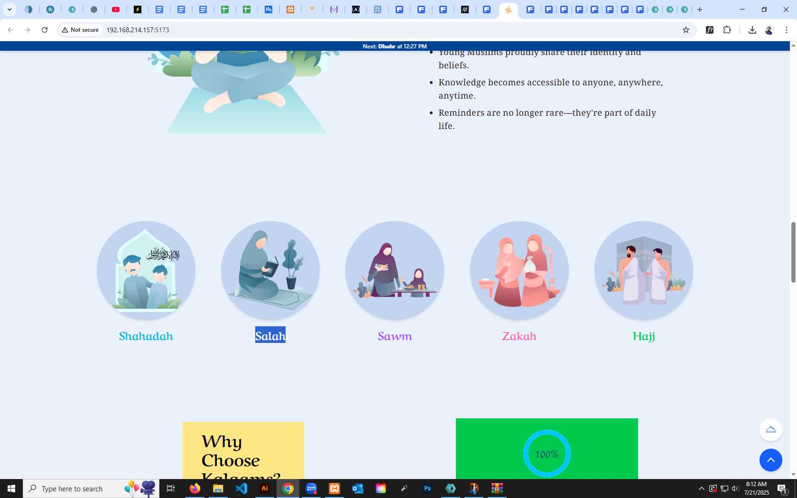
Task: Open the Sawm link
Action: point(395,336)
